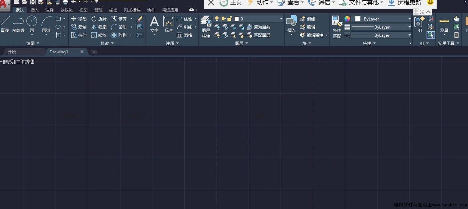468x209 pixels.
Task: Click the calculator icon in 实用工具
Action: point(456,35)
